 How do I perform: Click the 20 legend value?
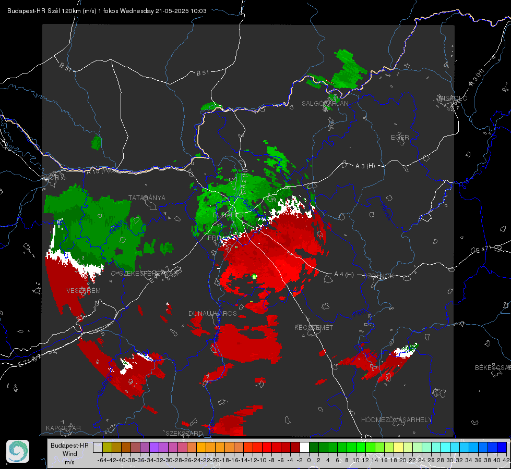click(x=403, y=460)
